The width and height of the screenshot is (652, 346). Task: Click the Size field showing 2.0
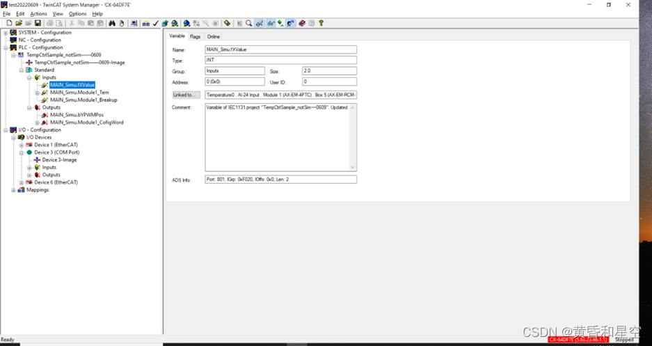point(329,71)
